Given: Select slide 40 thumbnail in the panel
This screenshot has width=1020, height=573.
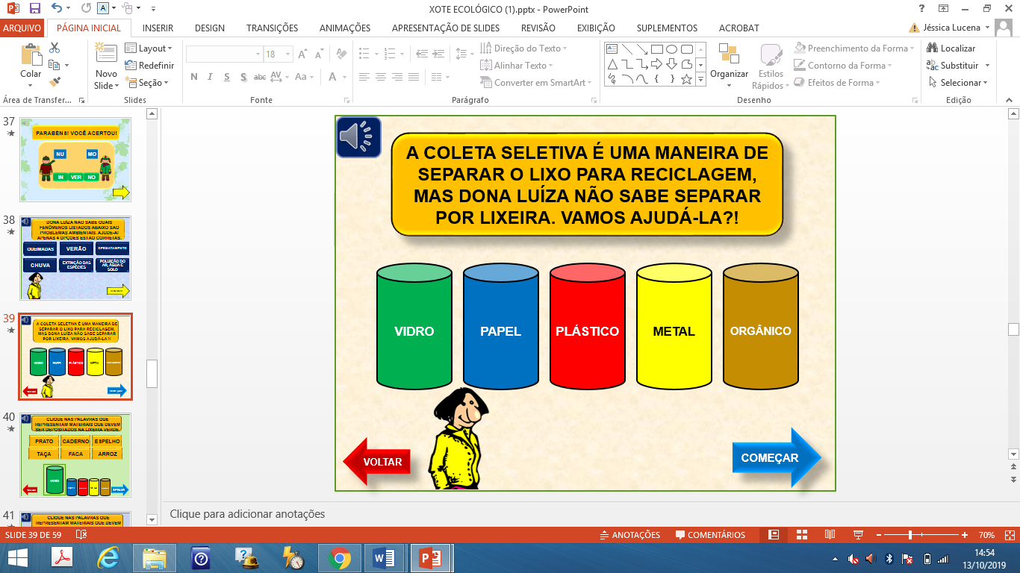Looking at the screenshot, I should (75, 455).
